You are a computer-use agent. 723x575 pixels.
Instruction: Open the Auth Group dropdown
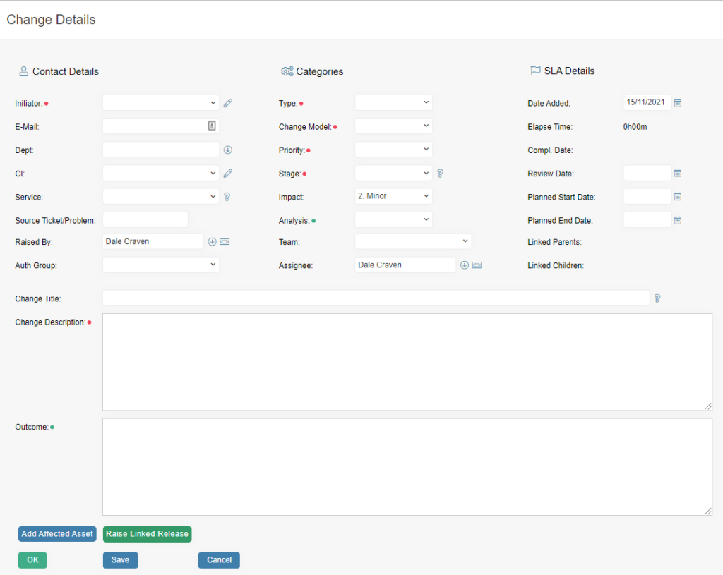coord(161,265)
